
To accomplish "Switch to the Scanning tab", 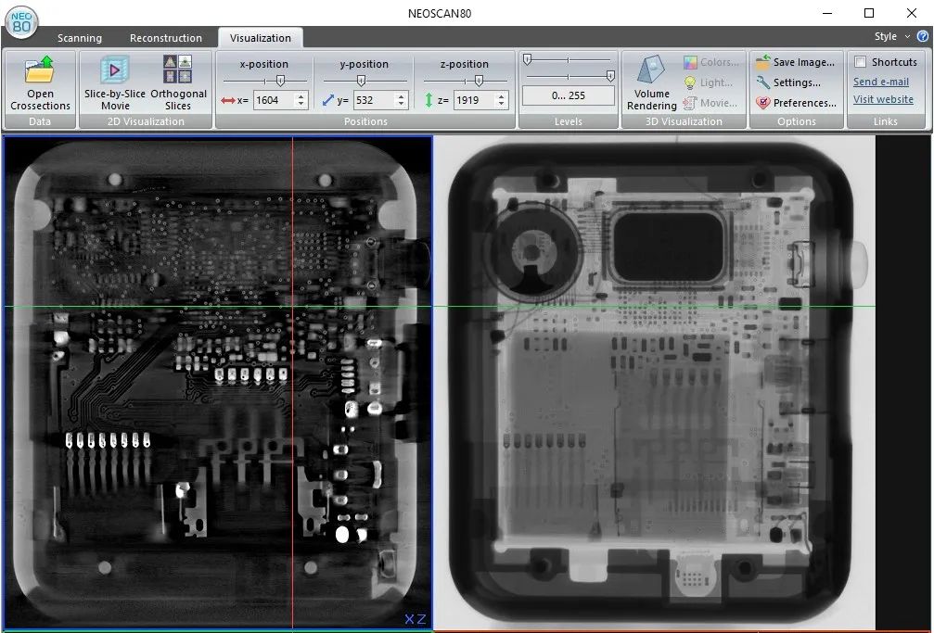I will tap(80, 38).
